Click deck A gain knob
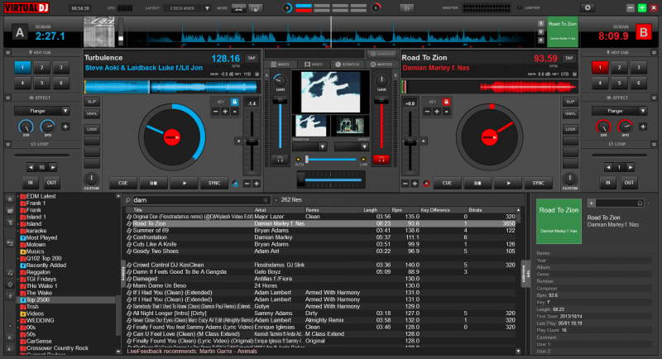662x359 pixels. [x=280, y=81]
